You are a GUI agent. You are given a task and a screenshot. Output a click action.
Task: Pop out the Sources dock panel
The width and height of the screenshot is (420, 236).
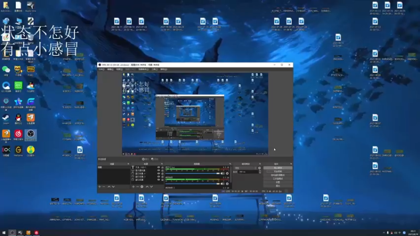click(x=162, y=164)
